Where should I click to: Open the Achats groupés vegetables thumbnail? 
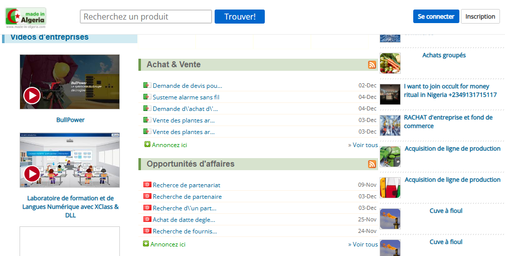point(390,63)
